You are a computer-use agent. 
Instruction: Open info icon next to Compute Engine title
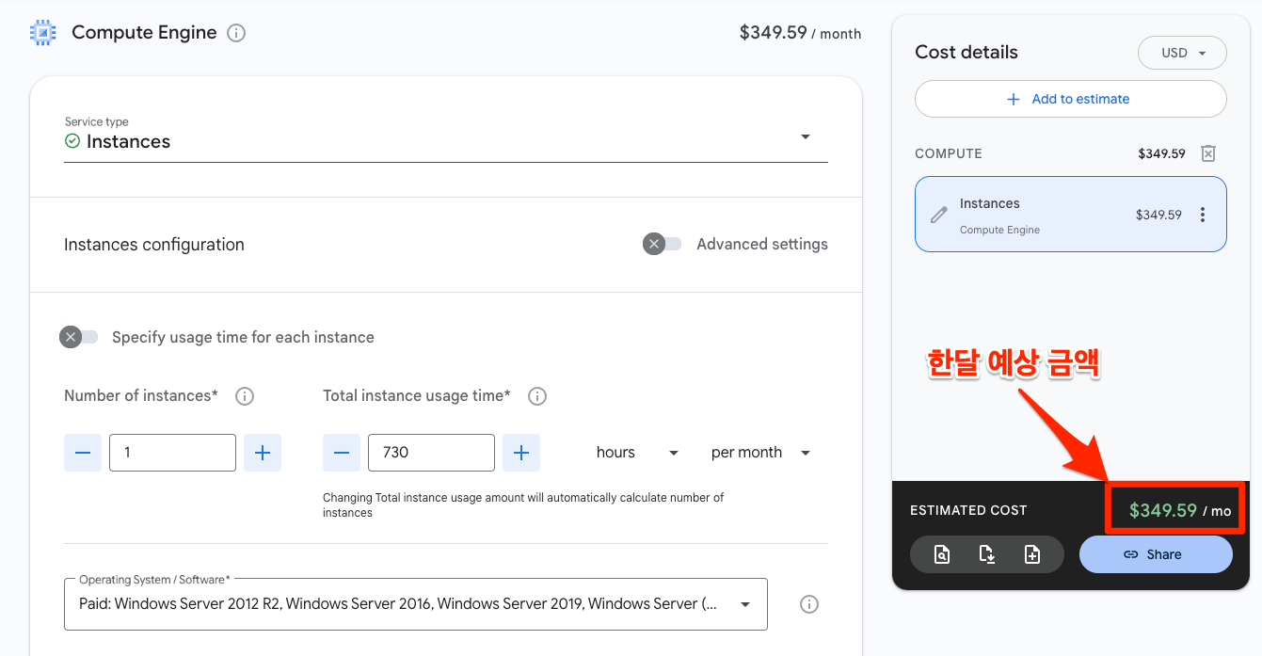pos(237,33)
